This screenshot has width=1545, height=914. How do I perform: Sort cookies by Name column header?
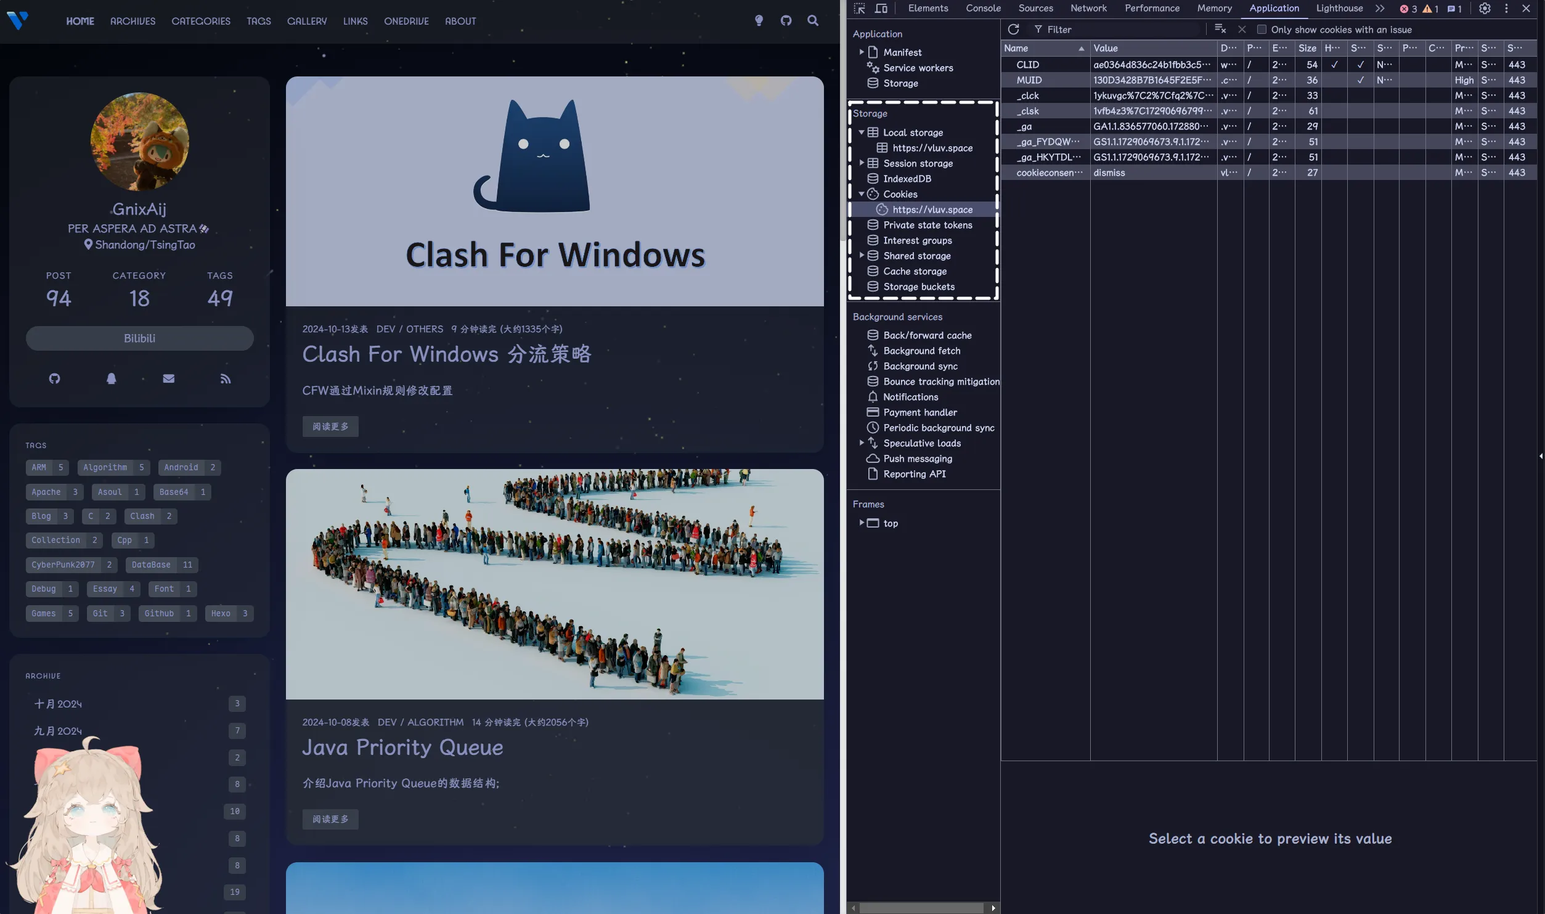1045,48
